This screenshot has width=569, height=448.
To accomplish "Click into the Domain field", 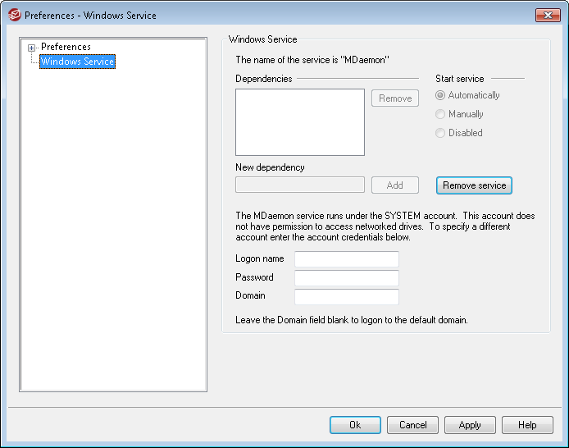I will pos(346,297).
